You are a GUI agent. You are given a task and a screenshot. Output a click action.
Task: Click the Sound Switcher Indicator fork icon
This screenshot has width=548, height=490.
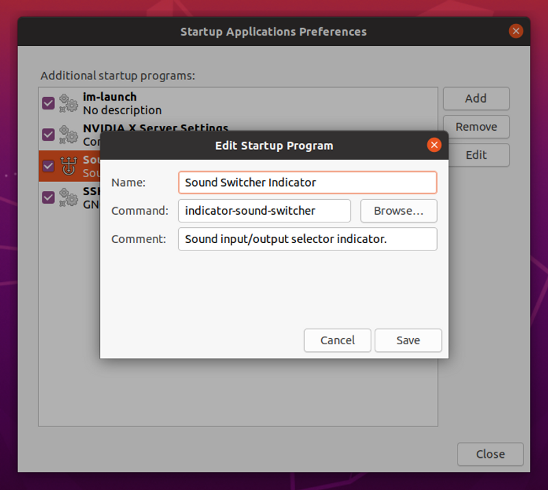point(68,166)
